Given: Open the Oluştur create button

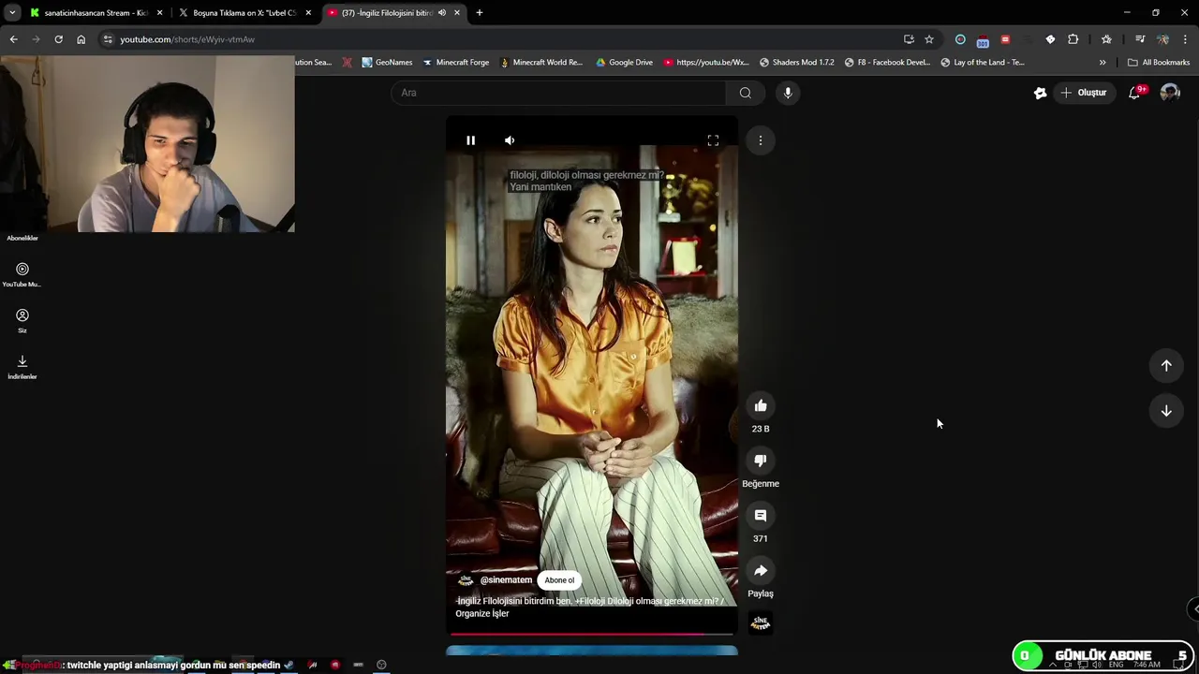Looking at the screenshot, I should (1084, 93).
